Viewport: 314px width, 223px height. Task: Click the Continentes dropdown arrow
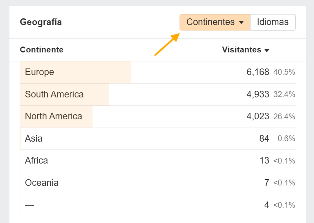pyautogui.click(x=241, y=23)
